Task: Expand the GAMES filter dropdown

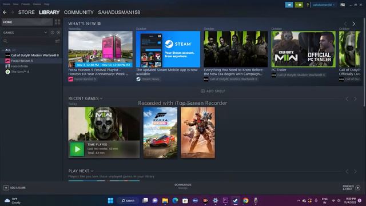Action: pyautogui.click(x=46, y=33)
